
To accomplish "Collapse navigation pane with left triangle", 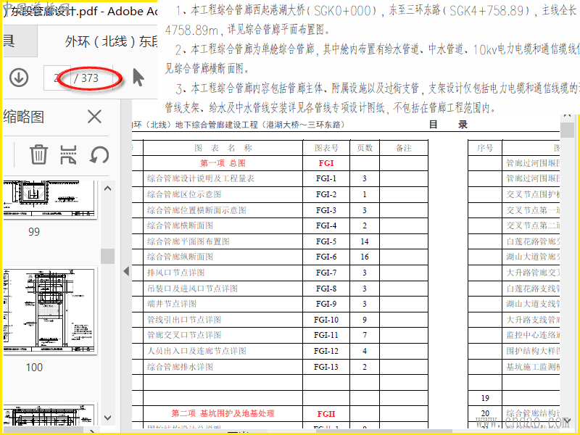I will 126,271.
